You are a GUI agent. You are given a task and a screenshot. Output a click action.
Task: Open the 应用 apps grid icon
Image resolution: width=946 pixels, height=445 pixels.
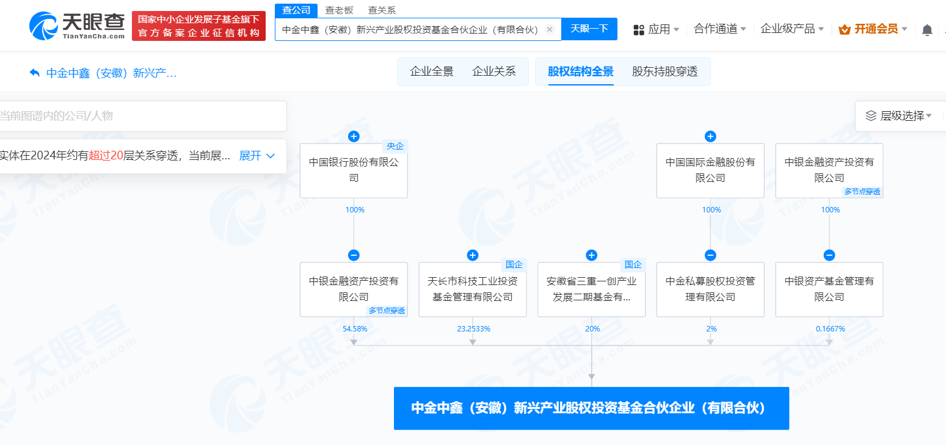[x=638, y=29]
